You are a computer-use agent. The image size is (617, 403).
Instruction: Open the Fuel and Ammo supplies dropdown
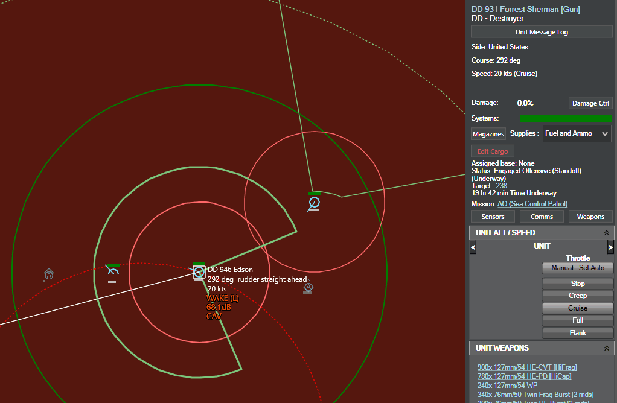pyautogui.click(x=577, y=134)
